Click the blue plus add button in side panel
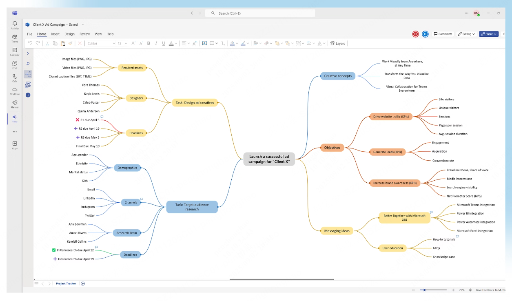 point(28,95)
